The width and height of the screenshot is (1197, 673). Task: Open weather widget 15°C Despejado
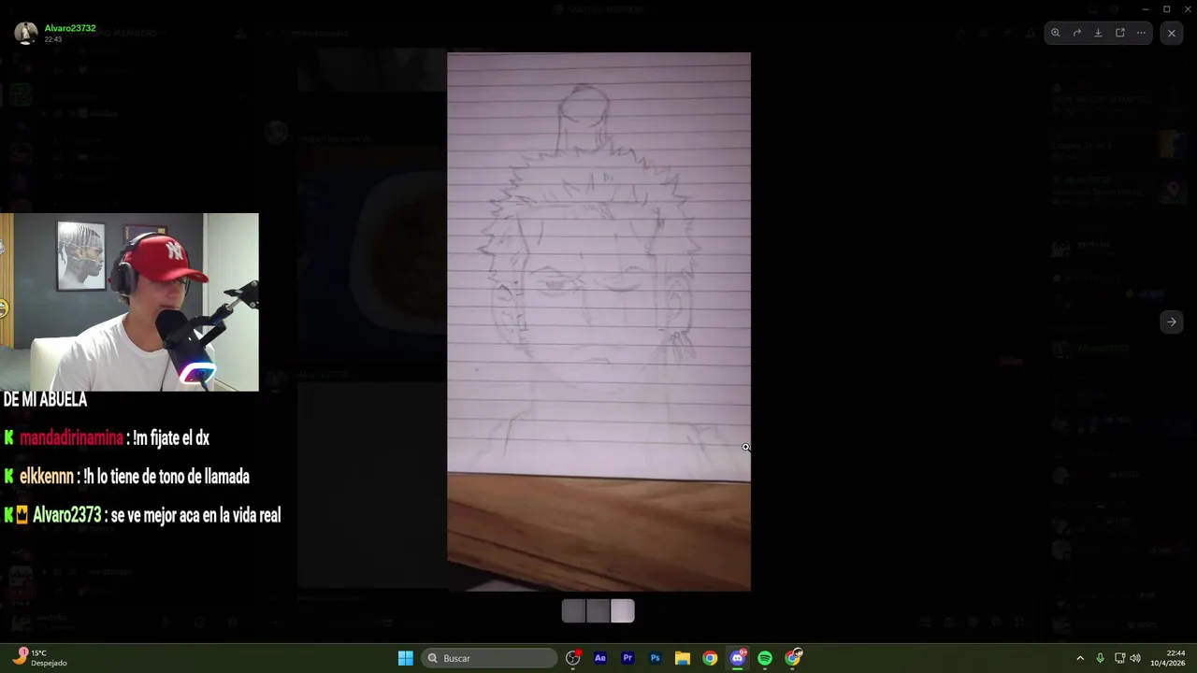[40, 658]
